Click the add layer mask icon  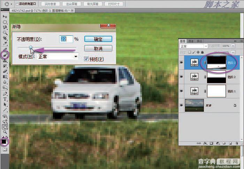click(x=211, y=143)
